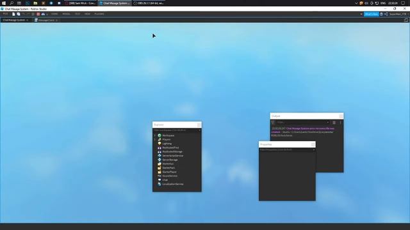Open the FILE menu
Image resolution: width=410 pixels, height=230 pixels.
point(5,14)
